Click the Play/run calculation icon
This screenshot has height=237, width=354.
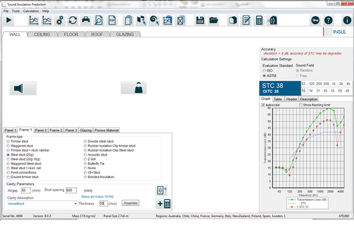pos(9,20)
